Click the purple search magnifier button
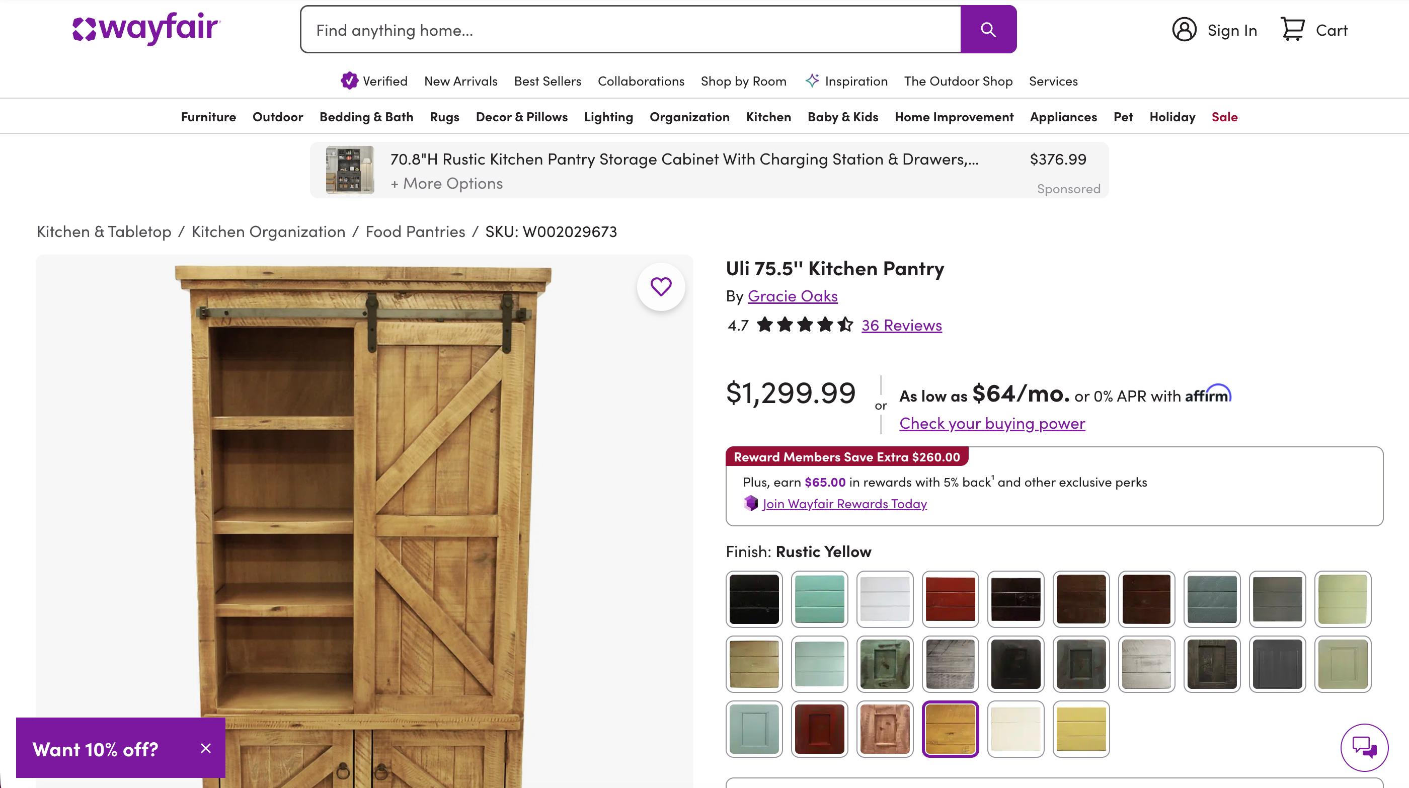 click(x=988, y=30)
